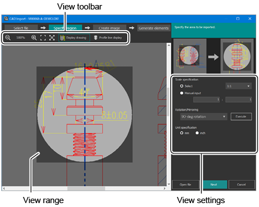Click the Next button
This screenshot has width=259, height=207.
(214, 185)
